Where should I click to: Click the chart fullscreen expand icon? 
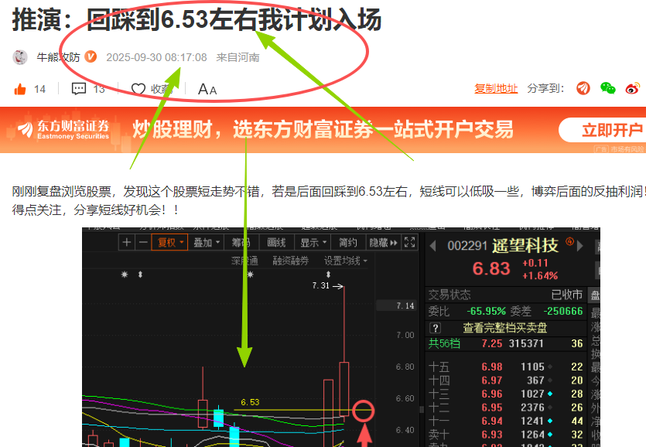(409, 242)
